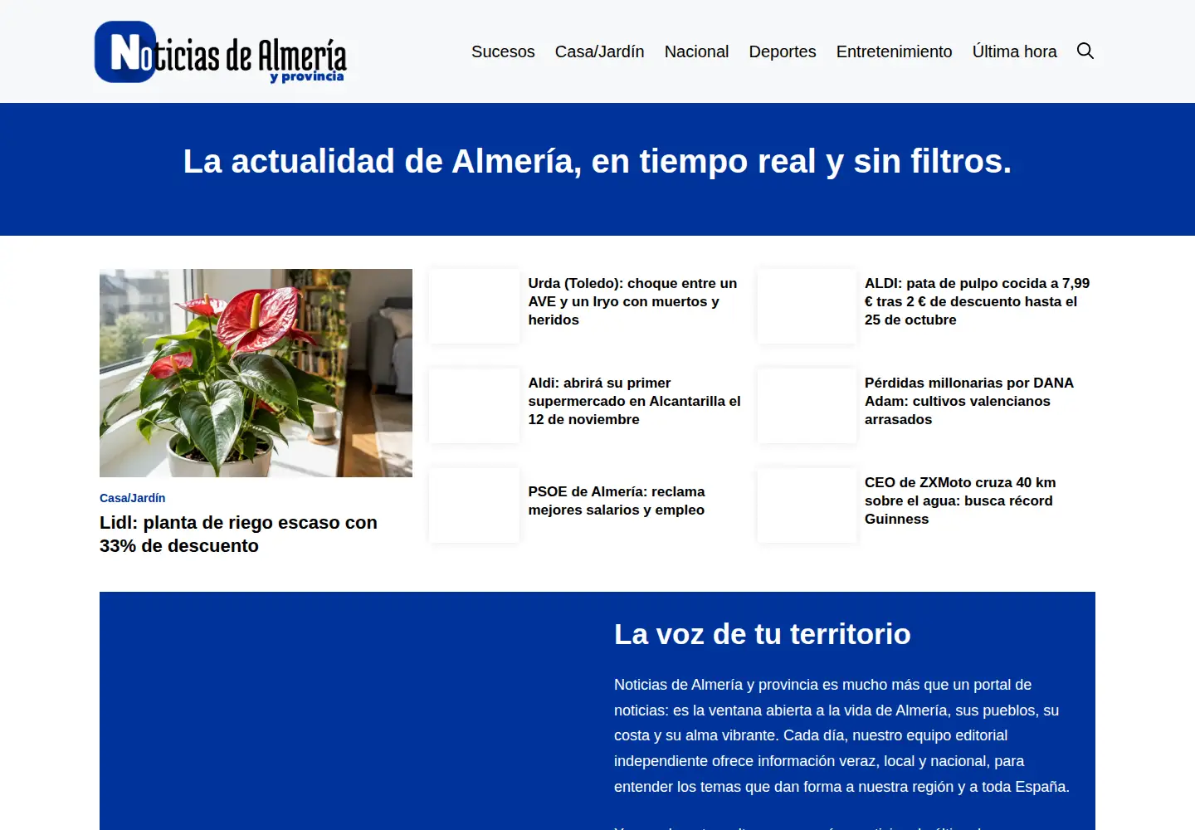Open the Urda (Toledo) AVE crash headline

(x=632, y=301)
